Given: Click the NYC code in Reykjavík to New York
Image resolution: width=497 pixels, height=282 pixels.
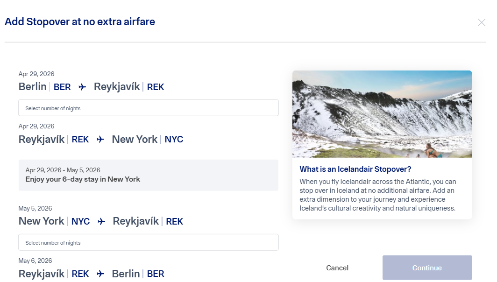Looking at the screenshot, I should point(174,140).
